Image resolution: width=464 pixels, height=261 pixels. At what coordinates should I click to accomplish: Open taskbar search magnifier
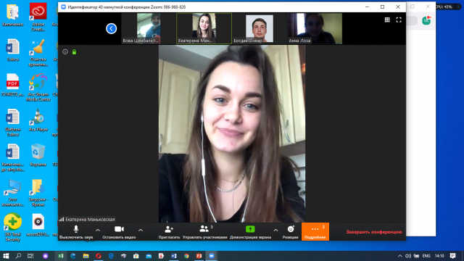tap(18, 256)
